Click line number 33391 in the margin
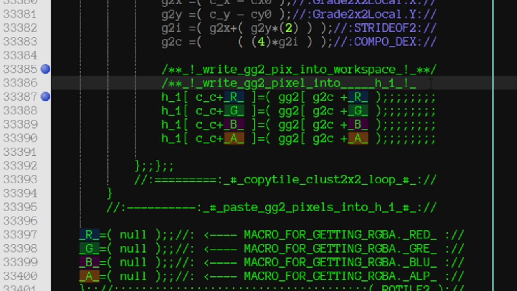 point(20,152)
